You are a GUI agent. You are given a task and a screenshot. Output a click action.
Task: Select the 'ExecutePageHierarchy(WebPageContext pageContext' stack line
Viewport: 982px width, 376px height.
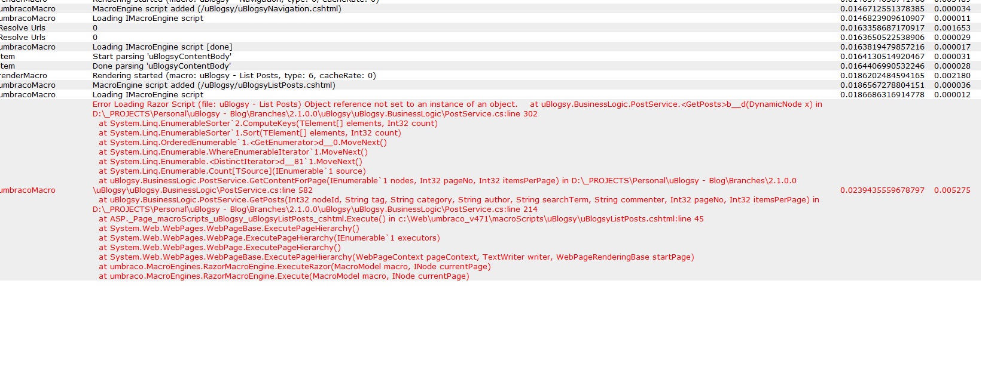[397, 257]
